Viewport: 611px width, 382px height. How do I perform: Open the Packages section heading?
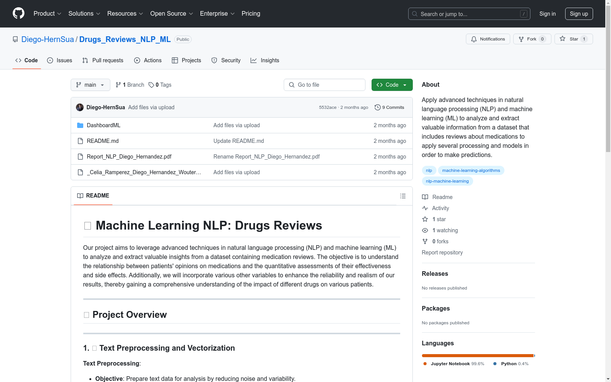(x=436, y=309)
